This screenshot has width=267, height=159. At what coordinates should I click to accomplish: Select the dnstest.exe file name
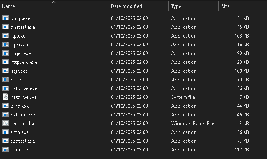pyautogui.click(x=23, y=27)
